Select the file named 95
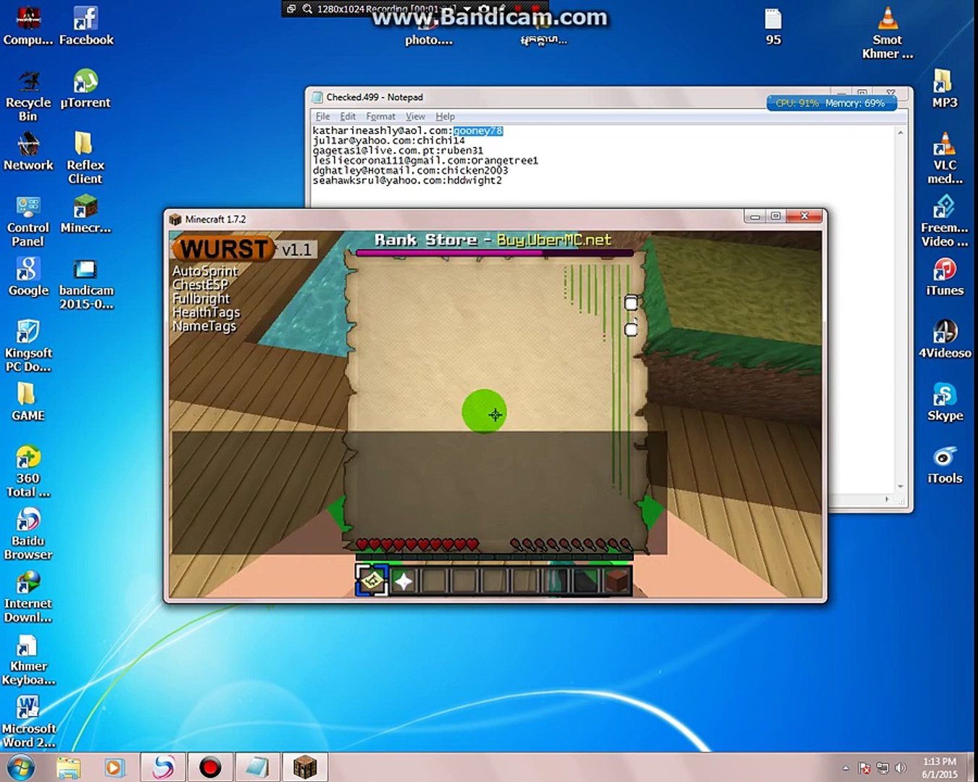The height and width of the screenshot is (782, 978). [774, 27]
